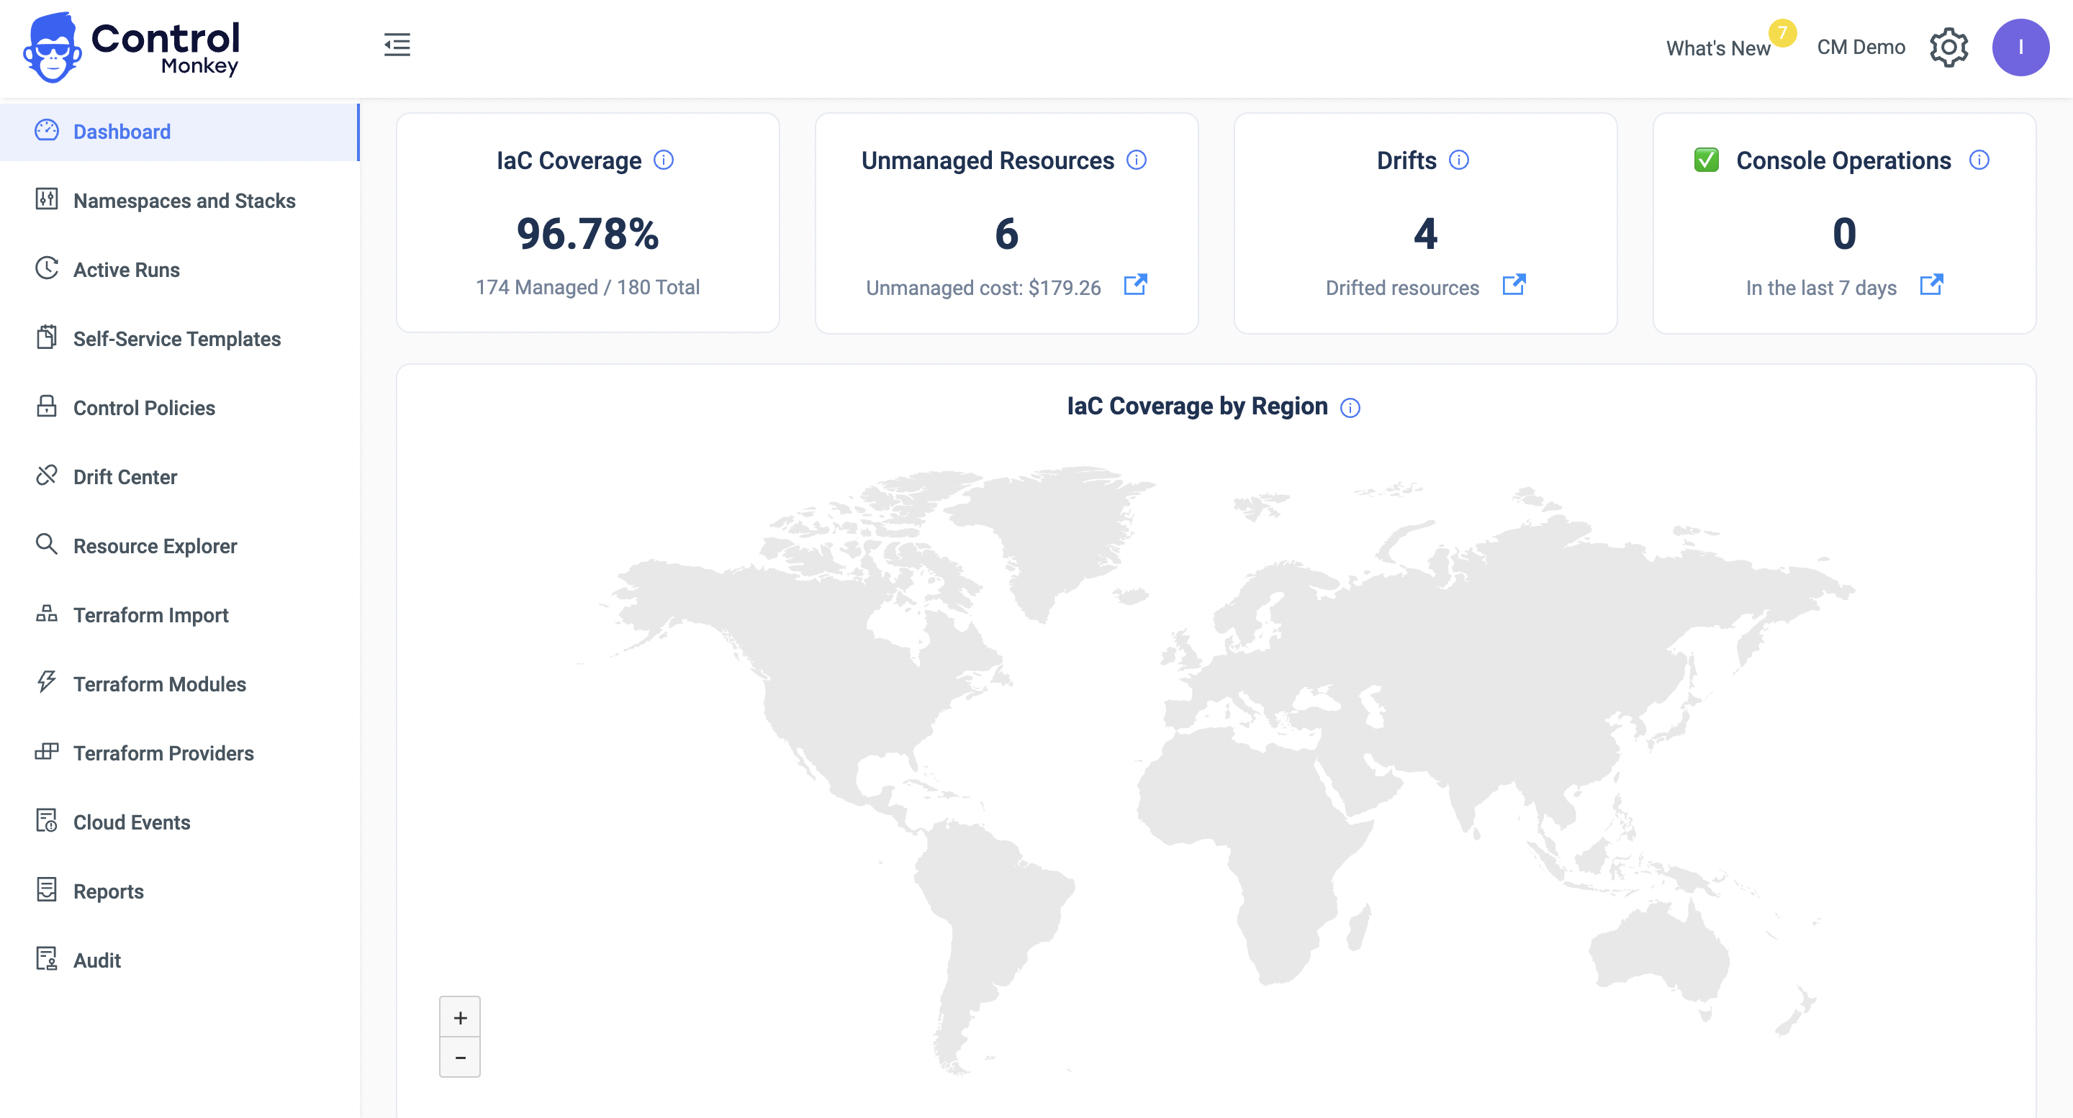2073x1118 pixels.
Task: Go to the Audit page
Action: pyautogui.click(x=179, y=960)
